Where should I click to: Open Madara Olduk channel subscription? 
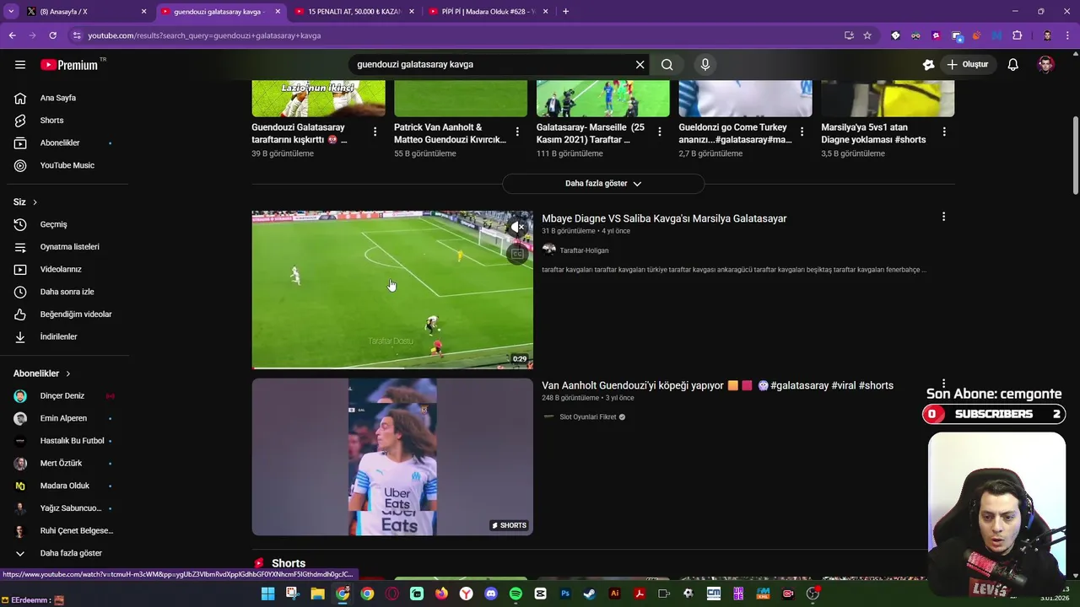(64, 486)
